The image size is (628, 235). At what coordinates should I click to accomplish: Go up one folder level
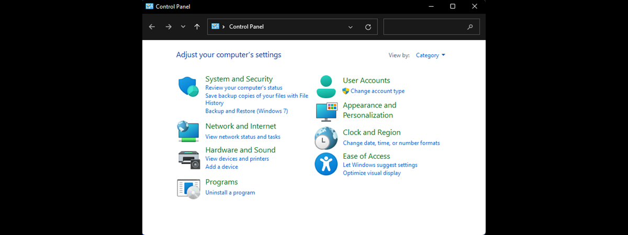(x=197, y=27)
